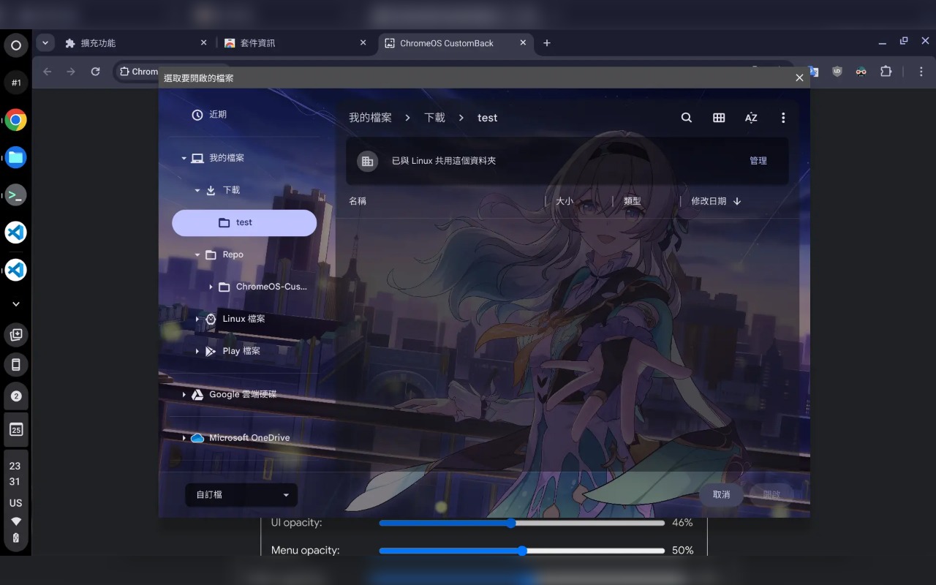Click Manage for Linux sharing

point(758,161)
